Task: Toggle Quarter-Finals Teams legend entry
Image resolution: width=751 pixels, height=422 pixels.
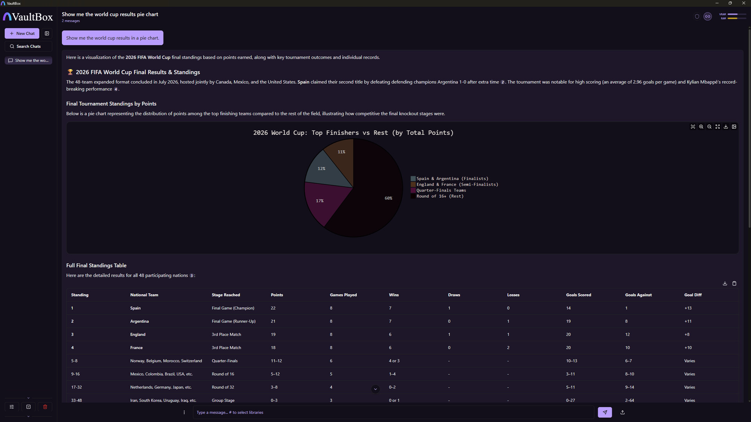Action: [438, 191]
